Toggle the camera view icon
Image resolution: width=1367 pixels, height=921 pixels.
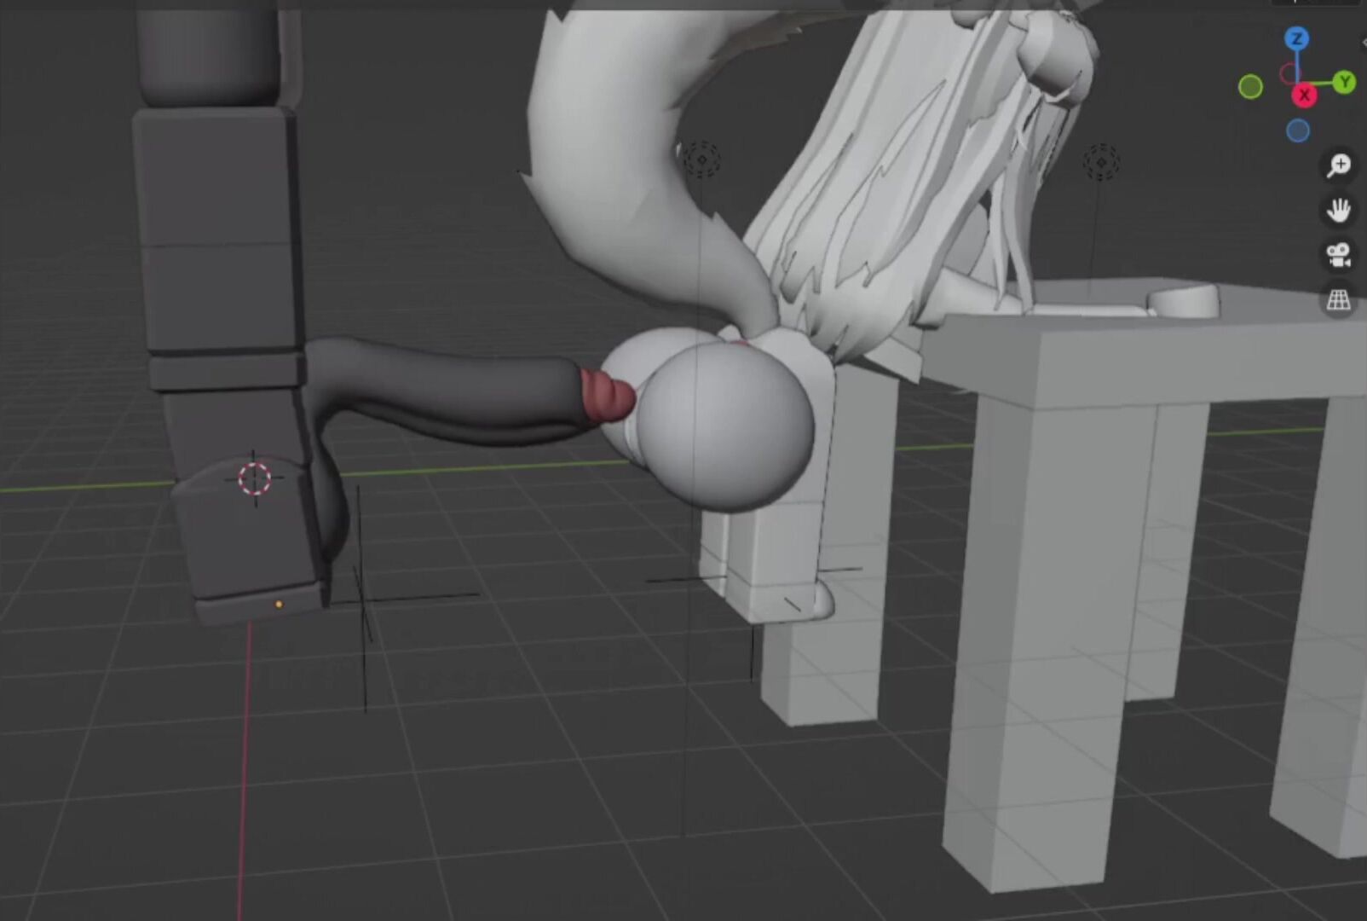coord(1338,255)
